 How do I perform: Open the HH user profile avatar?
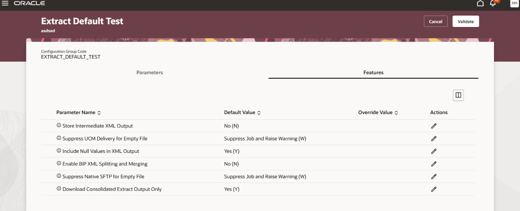point(514,3)
